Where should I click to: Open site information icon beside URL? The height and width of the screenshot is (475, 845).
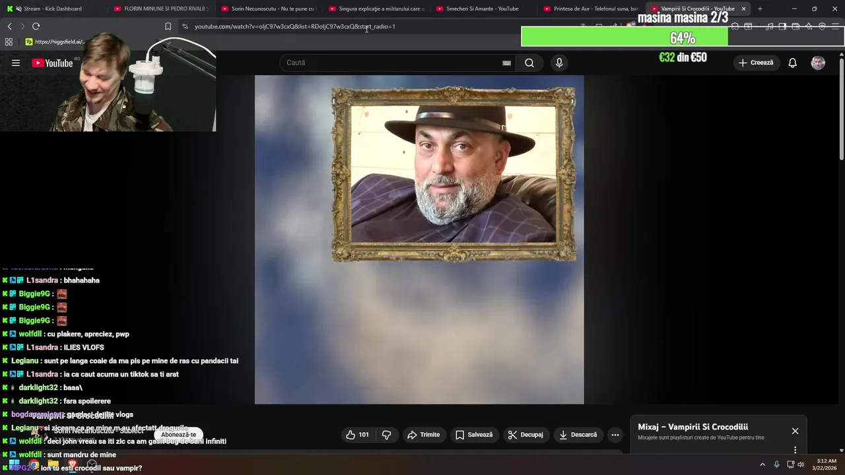[185, 26]
